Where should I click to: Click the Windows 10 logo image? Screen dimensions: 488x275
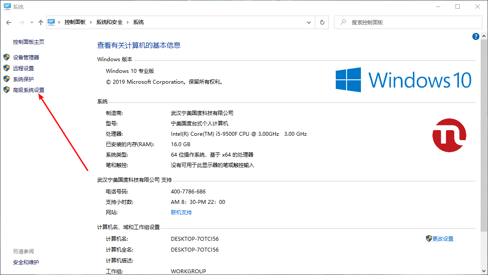403,80
